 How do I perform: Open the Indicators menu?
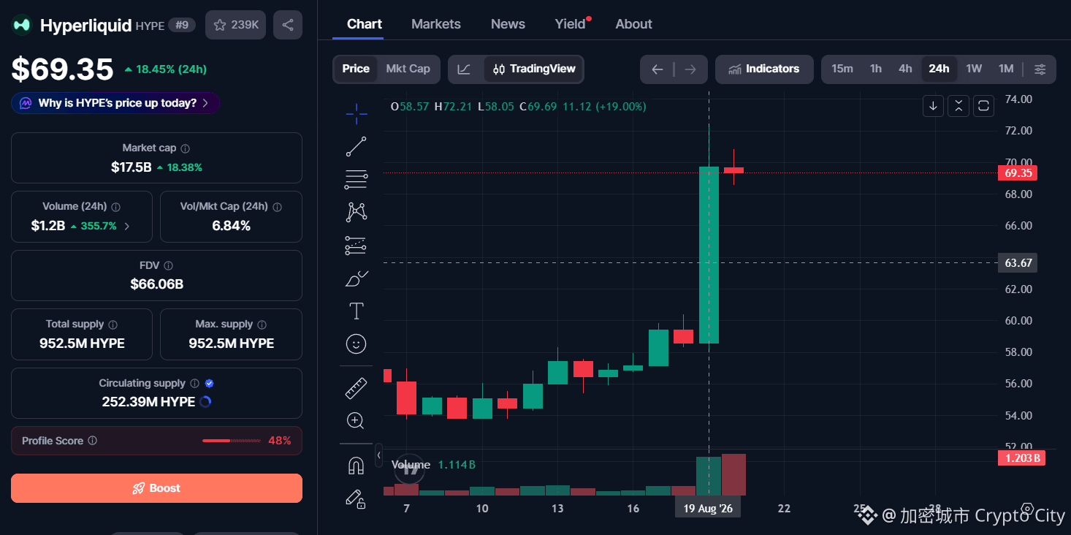[764, 69]
